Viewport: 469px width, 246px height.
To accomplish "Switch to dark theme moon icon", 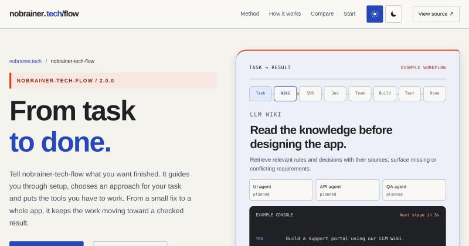I will click(x=393, y=14).
